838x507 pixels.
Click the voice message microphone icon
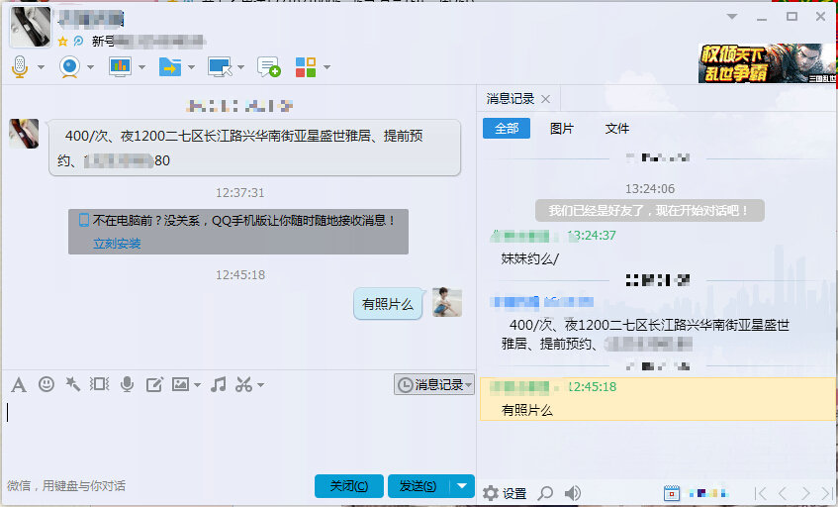click(x=127, y=384)
